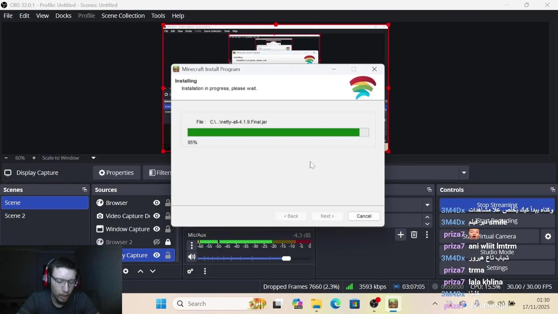This screenshot has height=314, width=558.
Task: Open the Docks menu
Action: [63, 16]
